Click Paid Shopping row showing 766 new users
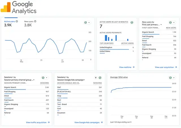Image resolution: width=181 pixels, height=128 pixels. (159, 37)
